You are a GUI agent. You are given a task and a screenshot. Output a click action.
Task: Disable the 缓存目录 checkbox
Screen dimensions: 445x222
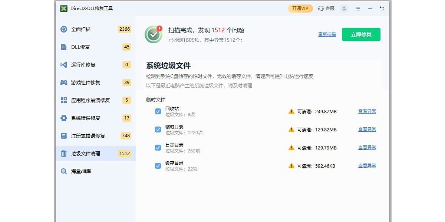pos(158,166)
